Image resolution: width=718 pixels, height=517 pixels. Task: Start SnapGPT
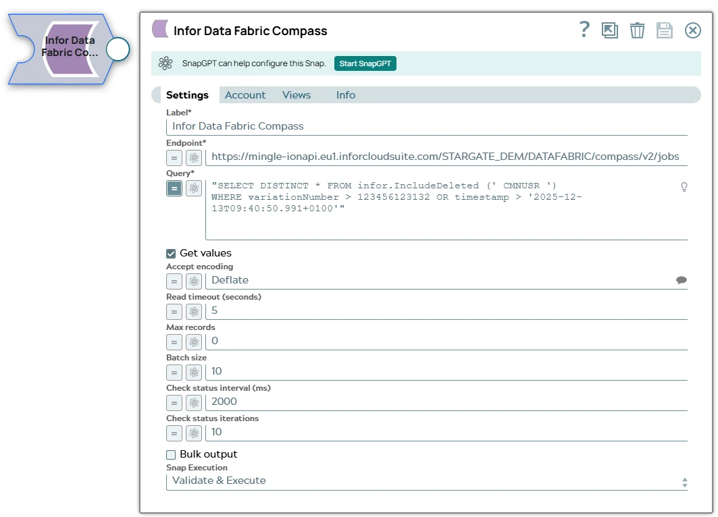coord(365,63)
